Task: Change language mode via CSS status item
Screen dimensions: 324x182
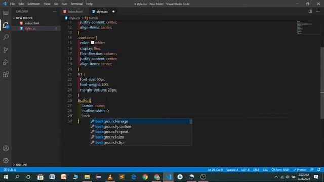Action: pos(265,170)
